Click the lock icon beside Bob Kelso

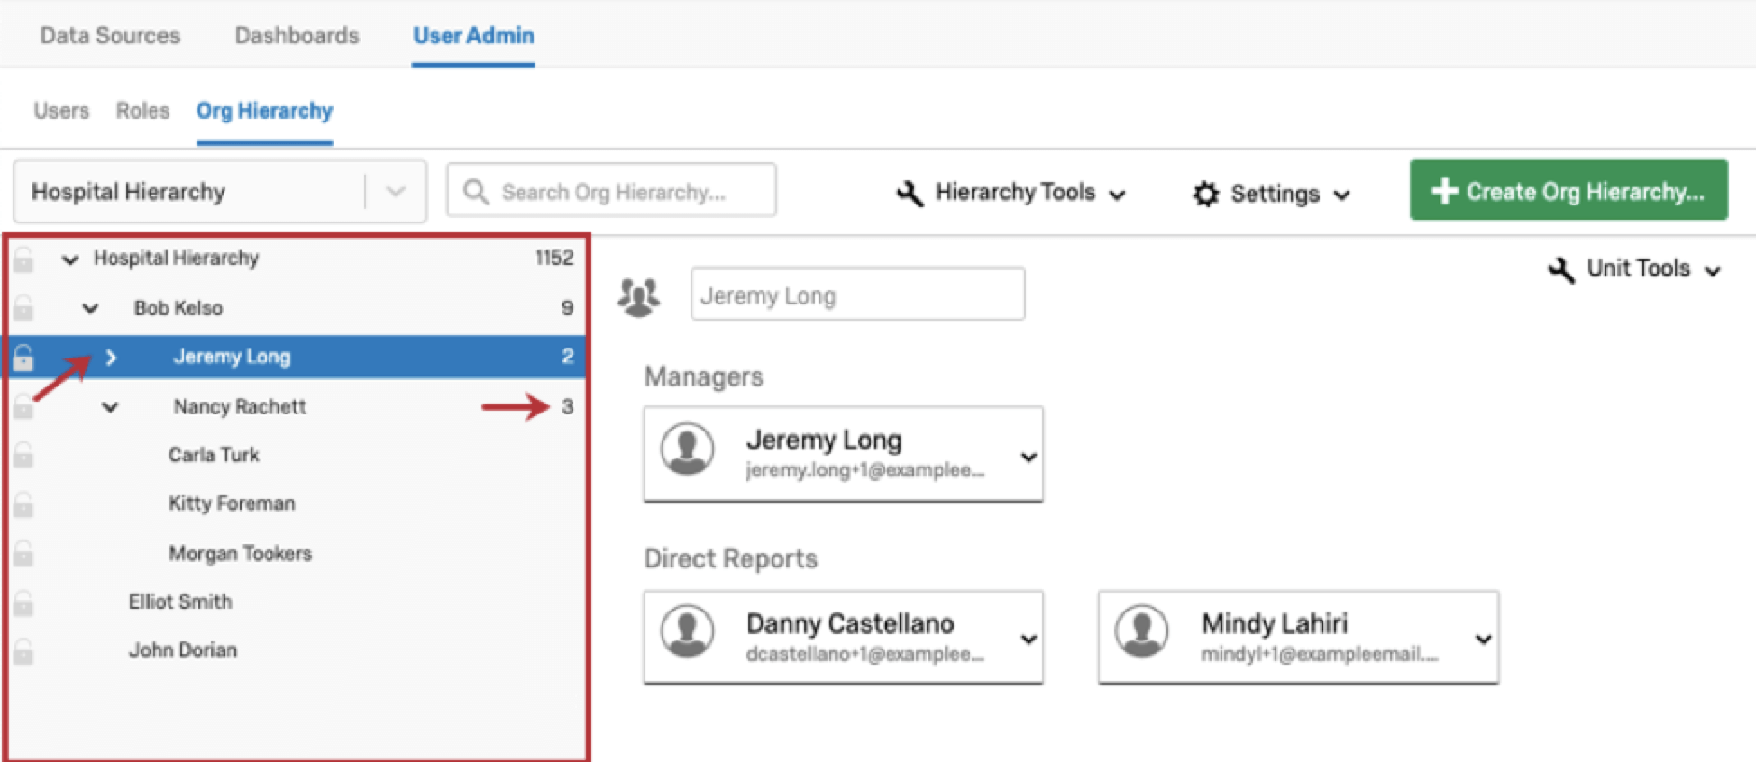(x=23, y=309)
